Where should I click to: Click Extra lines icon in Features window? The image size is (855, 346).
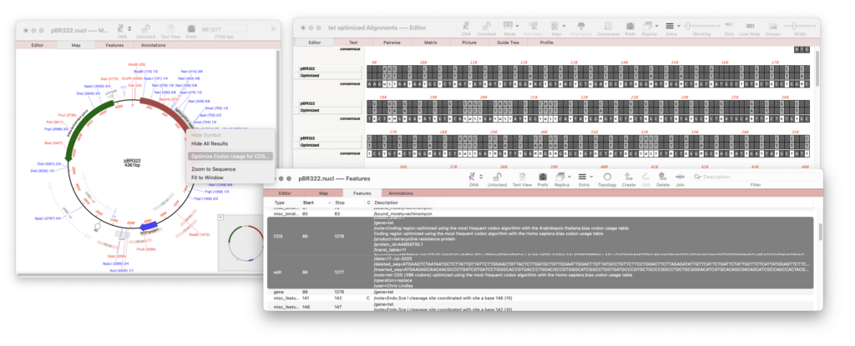[582, 177]
